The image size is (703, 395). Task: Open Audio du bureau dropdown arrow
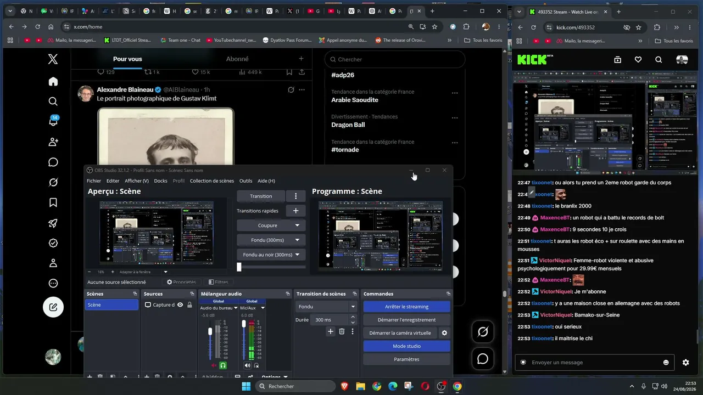(x=236, y=308)
